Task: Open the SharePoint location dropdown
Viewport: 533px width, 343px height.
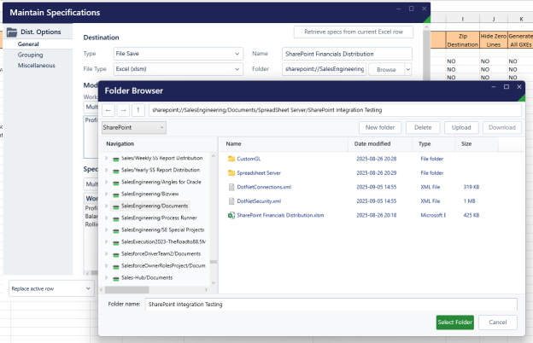Action: [x=134, y=127]
